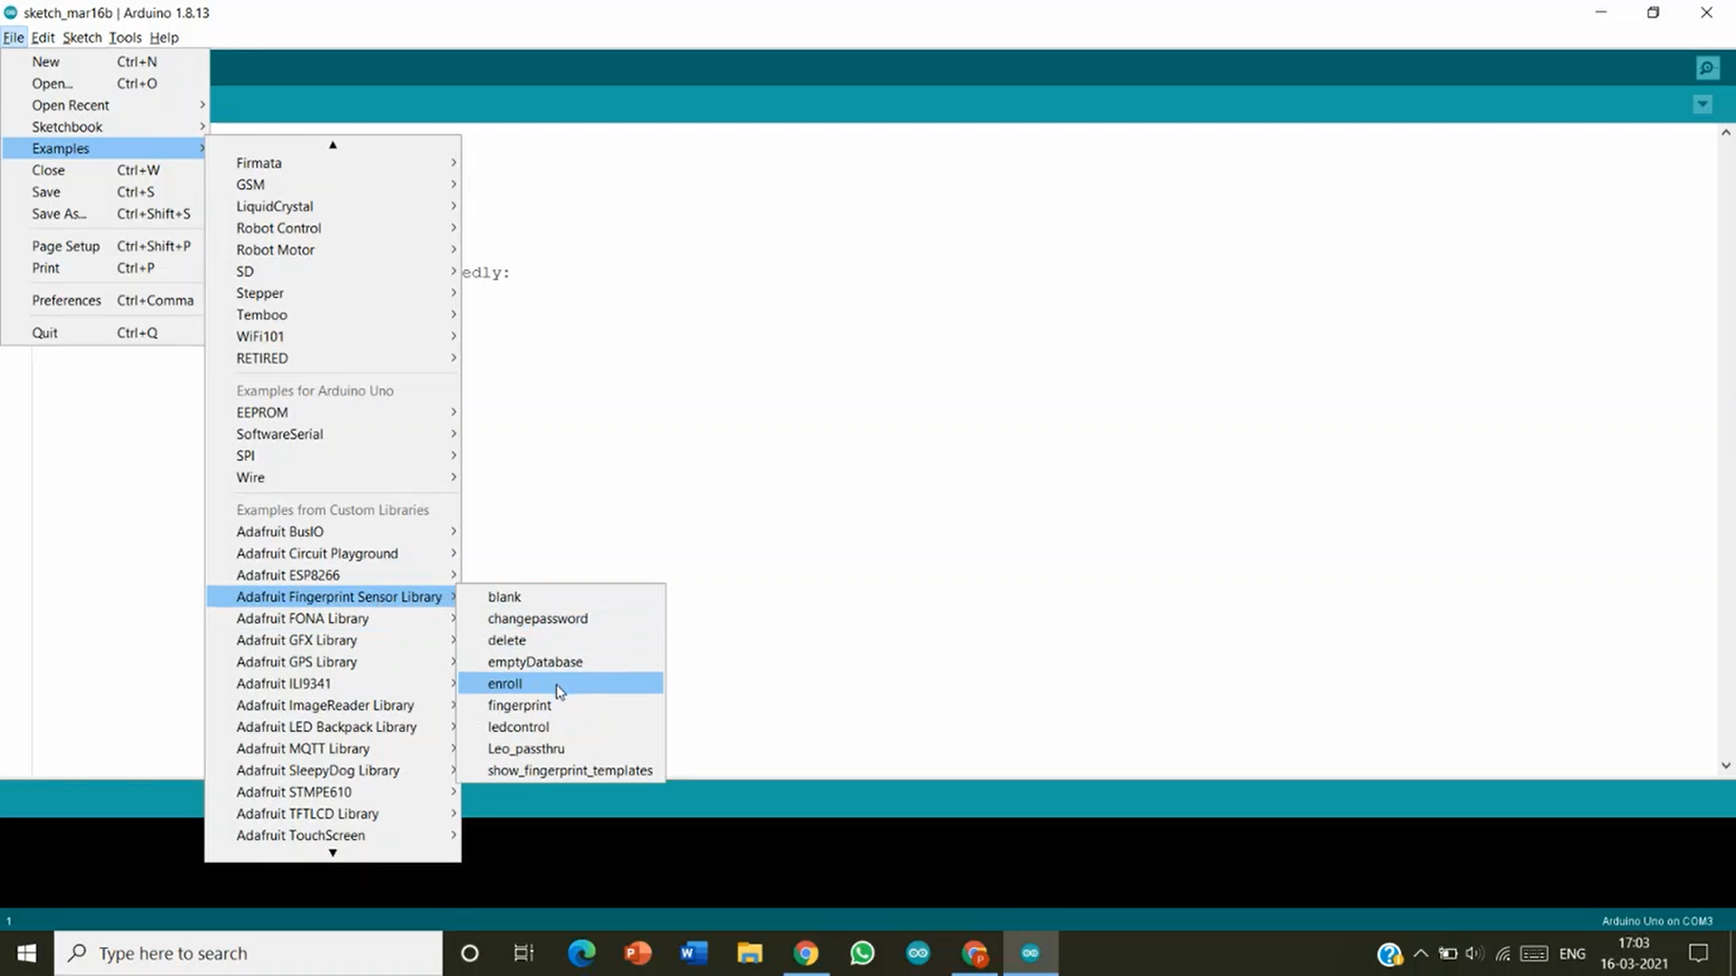This screenshot has width=1736, height=976.
Task: Select the "enroll" example sketch
Action: [x=505, y=683]
